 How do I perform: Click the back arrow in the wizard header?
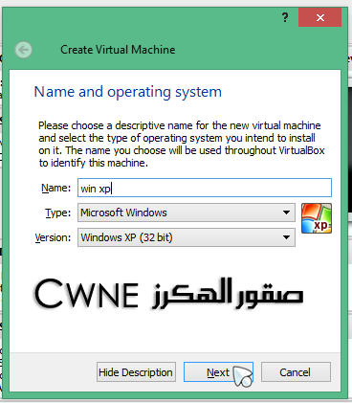coord(23,50)
